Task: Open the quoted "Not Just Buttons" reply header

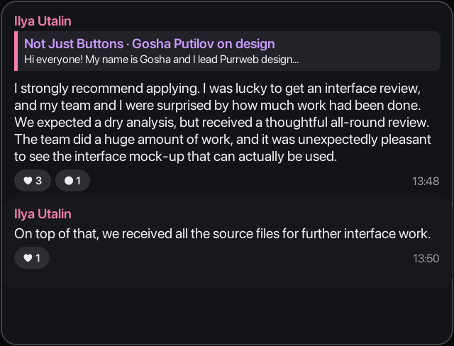Action: [150, 44]
